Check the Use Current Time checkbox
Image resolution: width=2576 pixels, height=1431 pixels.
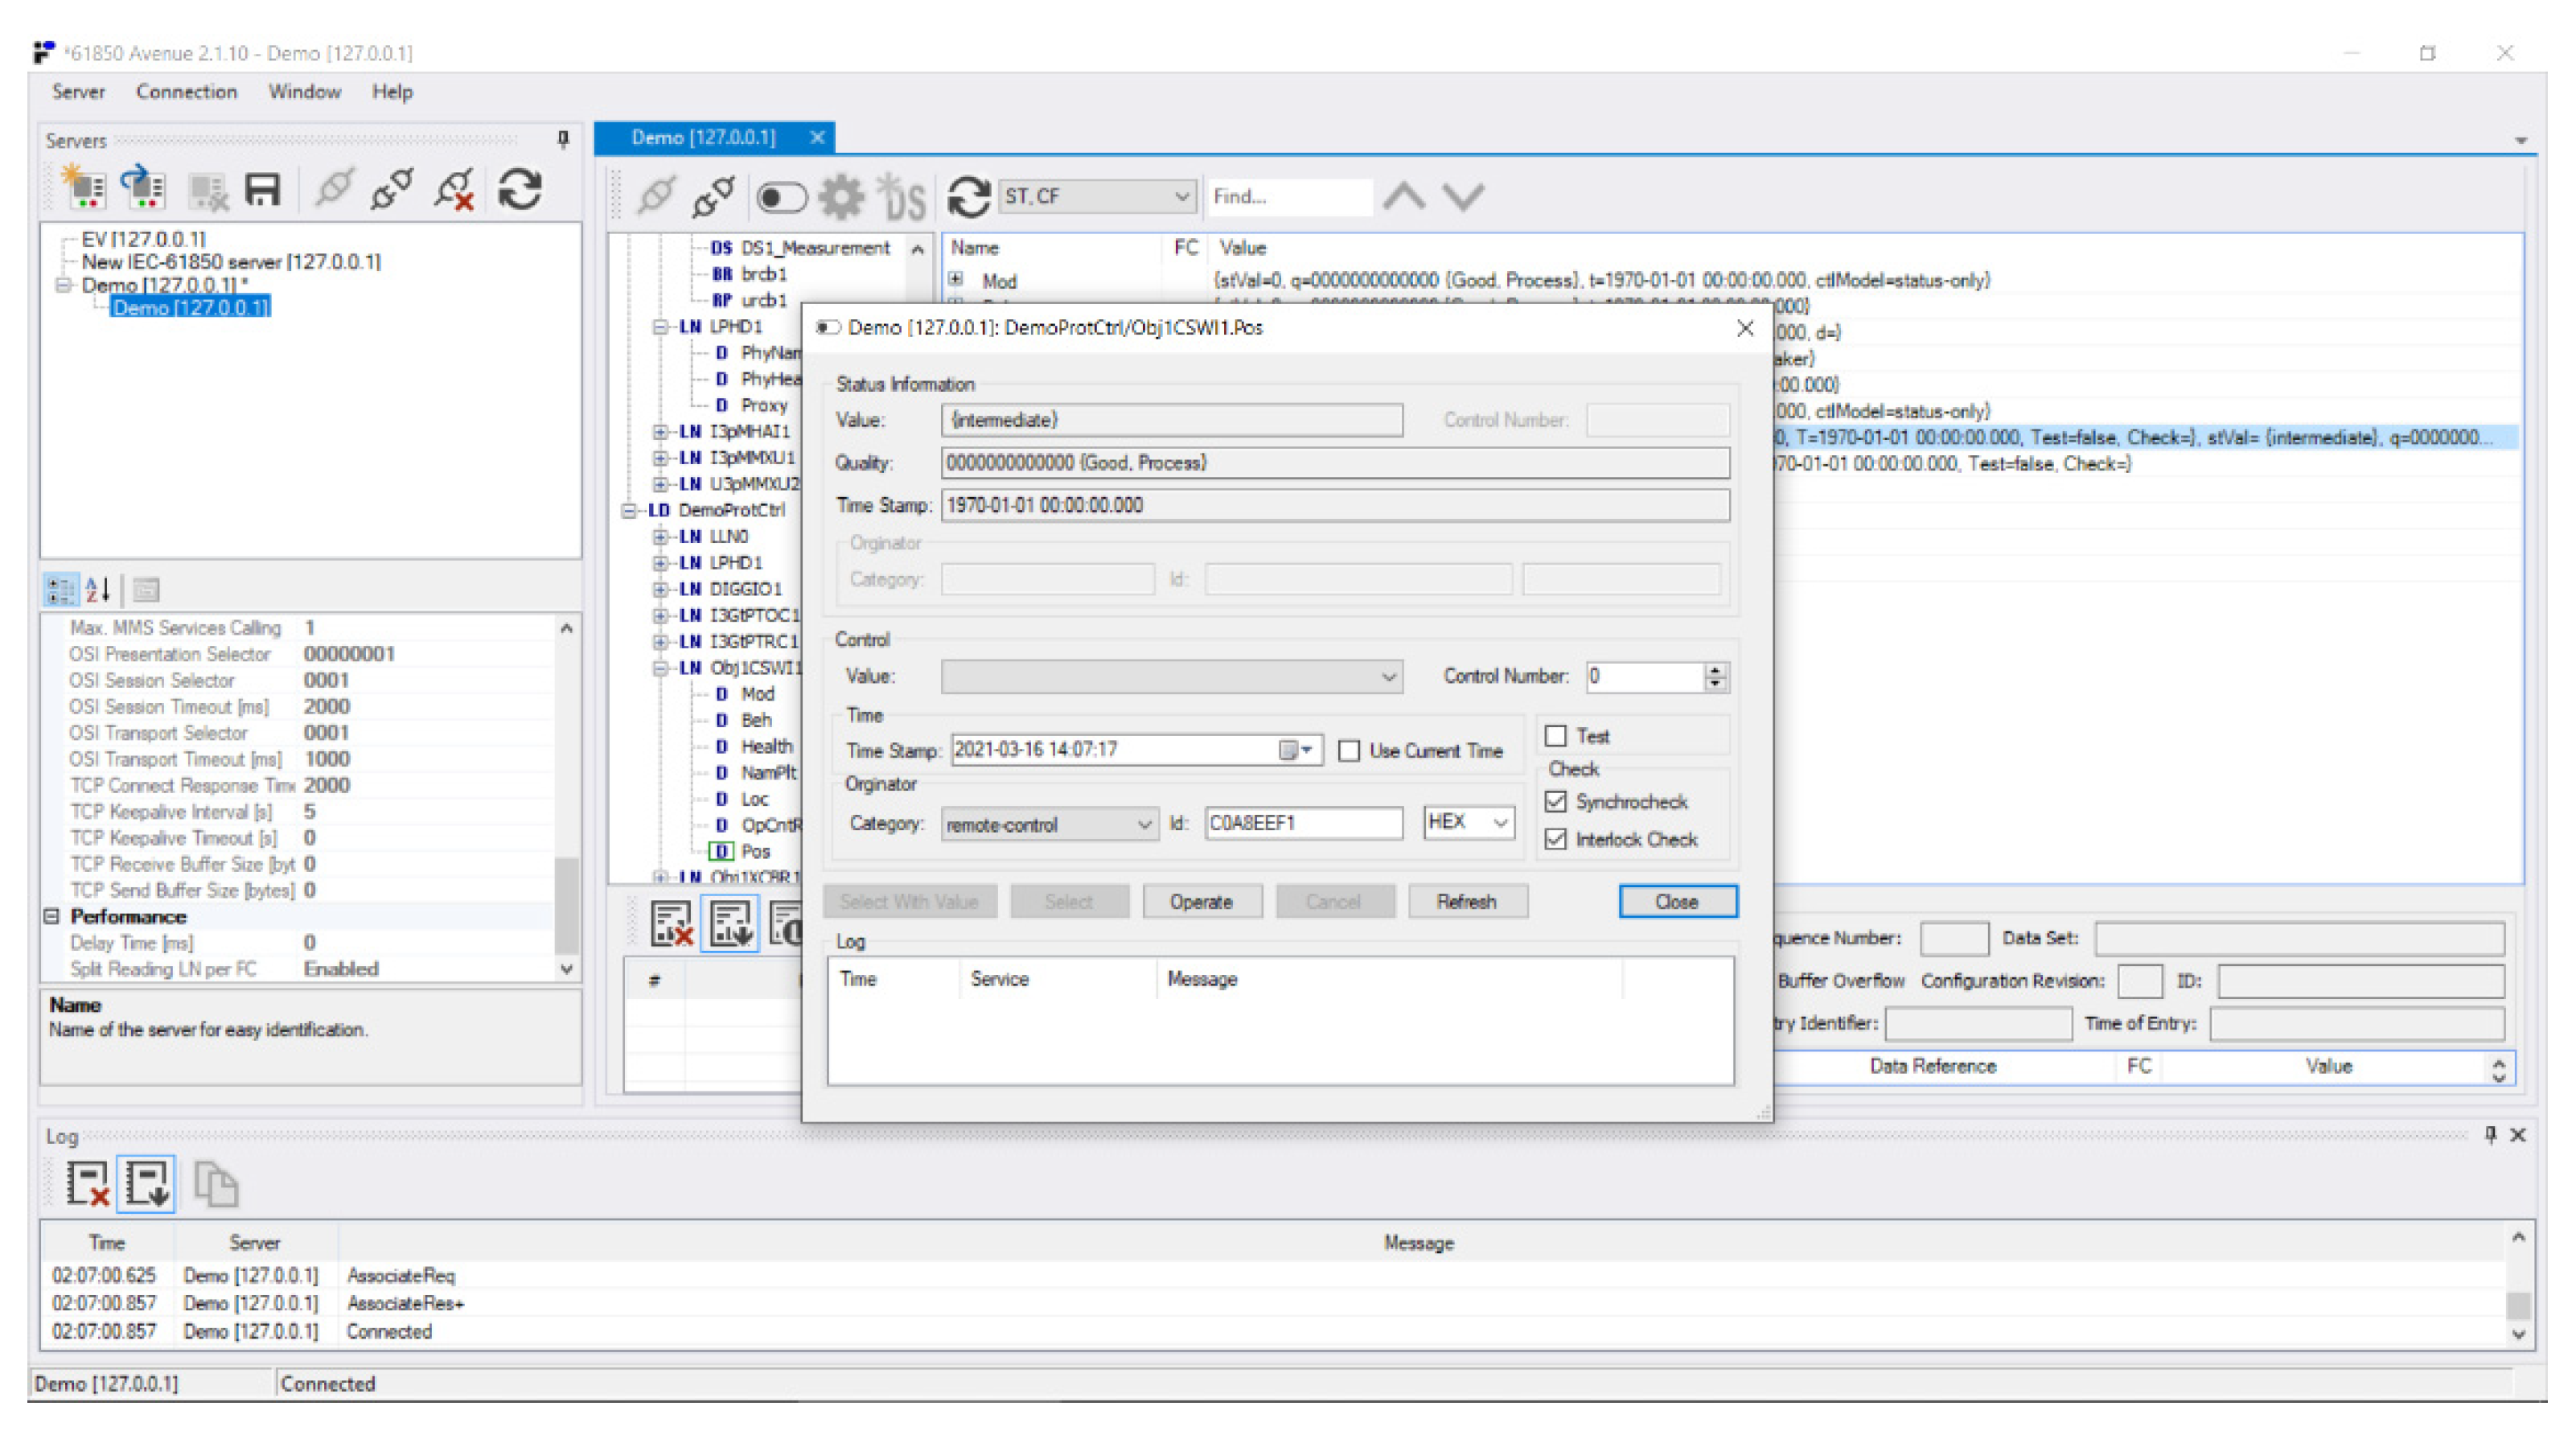pyautogui.click(x=1349, y=751)
